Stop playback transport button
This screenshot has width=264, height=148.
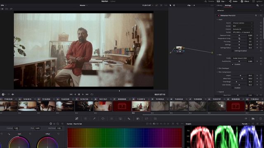(79, 95)
